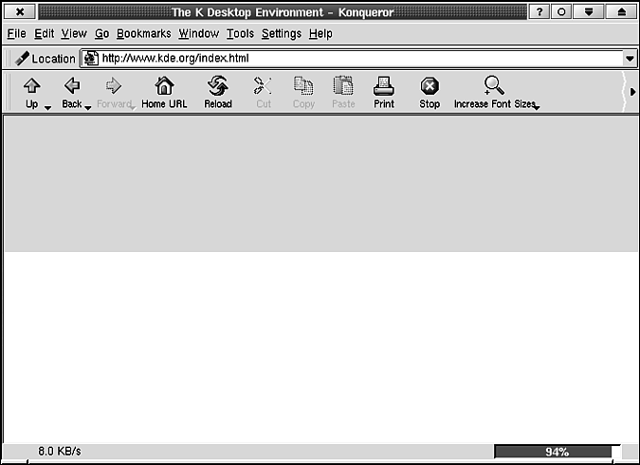Click the Cut scissors icon
Viewport: 640px width, 465px height.
point(263,86)
